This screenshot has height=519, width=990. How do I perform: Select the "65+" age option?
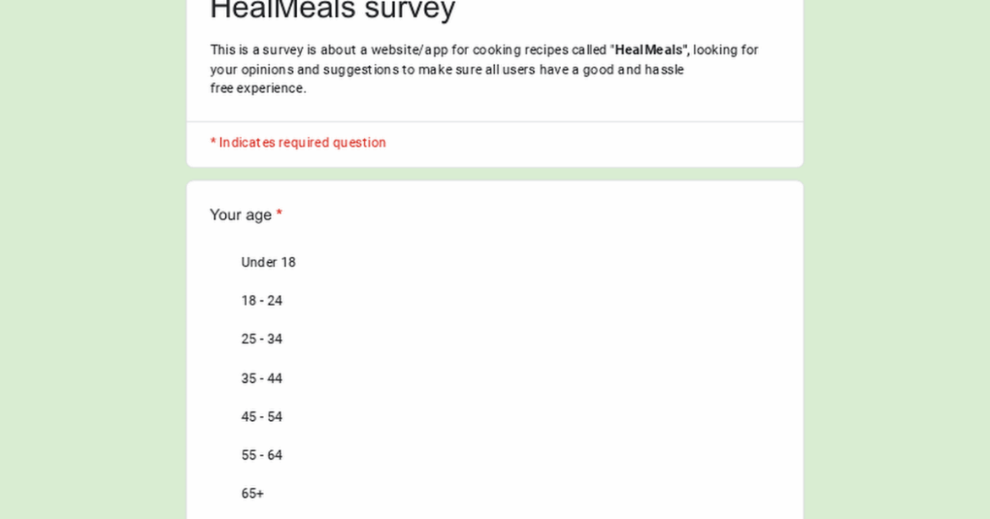pos(251,493)
